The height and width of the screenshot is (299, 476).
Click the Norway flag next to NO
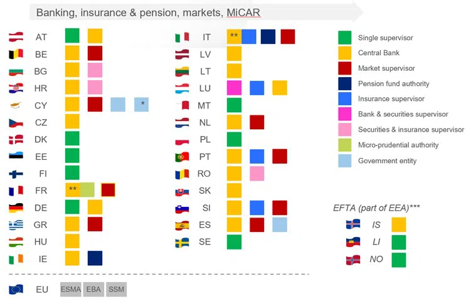pos(352,260)
